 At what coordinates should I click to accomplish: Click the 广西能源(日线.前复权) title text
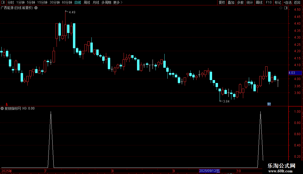click(x=17, y=8)
